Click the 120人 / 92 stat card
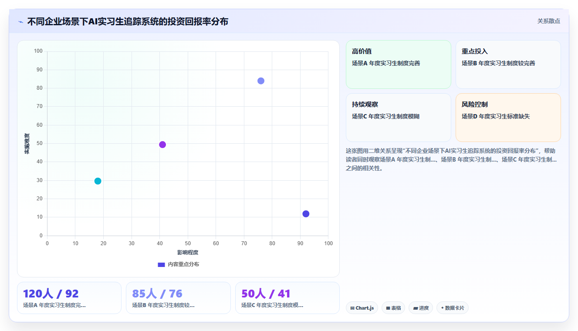The height and width of the screenshot is (331, 578). coord(69,298)
